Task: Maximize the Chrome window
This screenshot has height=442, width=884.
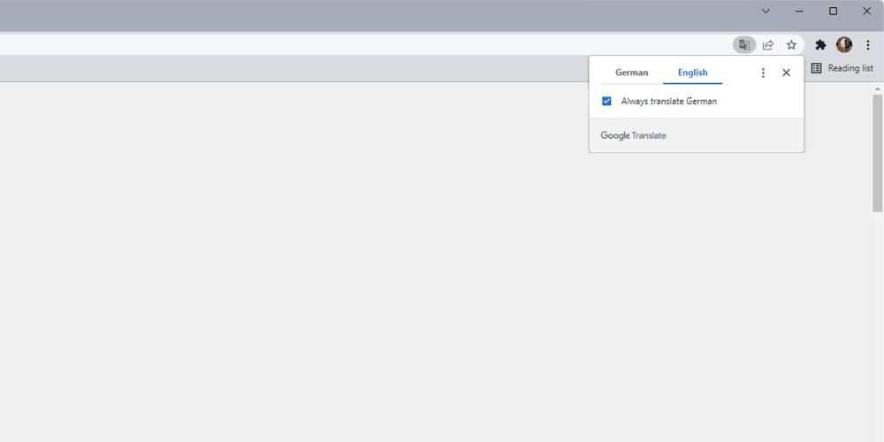Action: tap(833, 11)
